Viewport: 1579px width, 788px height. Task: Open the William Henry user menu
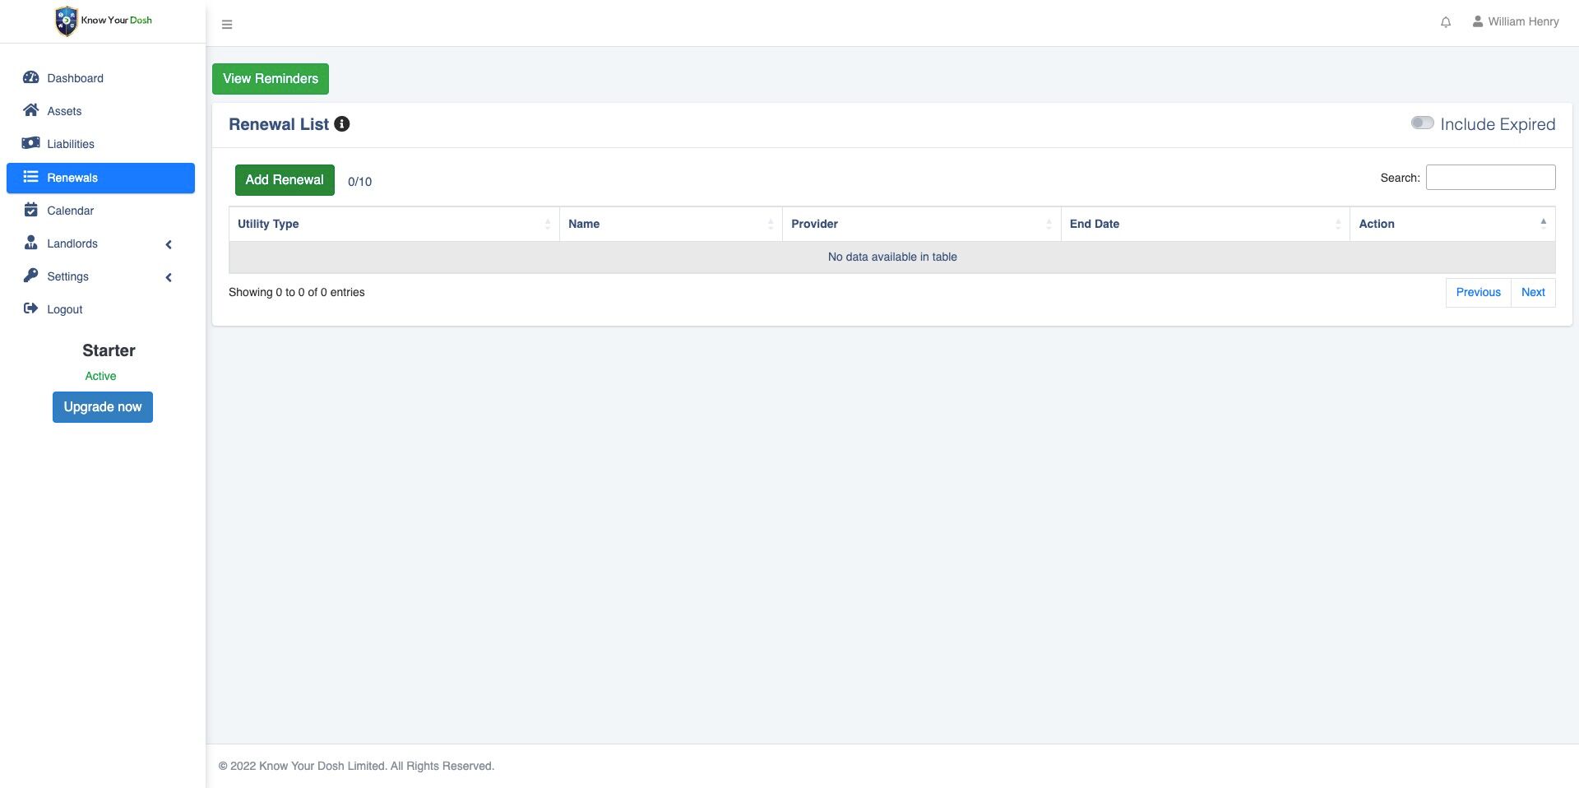click(x=1516, y=21)
